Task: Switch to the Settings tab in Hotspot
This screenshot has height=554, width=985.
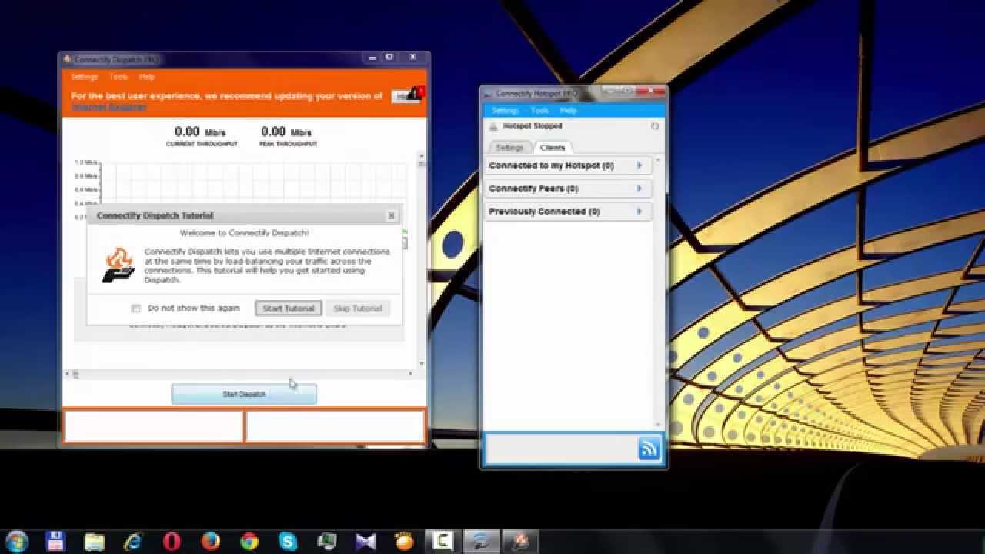Action: coord(509,147)
